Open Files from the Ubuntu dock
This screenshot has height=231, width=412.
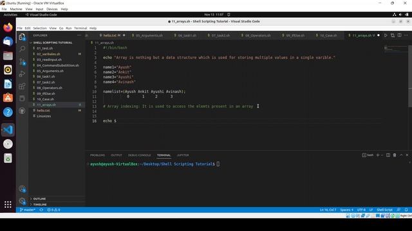pos(8,56)
